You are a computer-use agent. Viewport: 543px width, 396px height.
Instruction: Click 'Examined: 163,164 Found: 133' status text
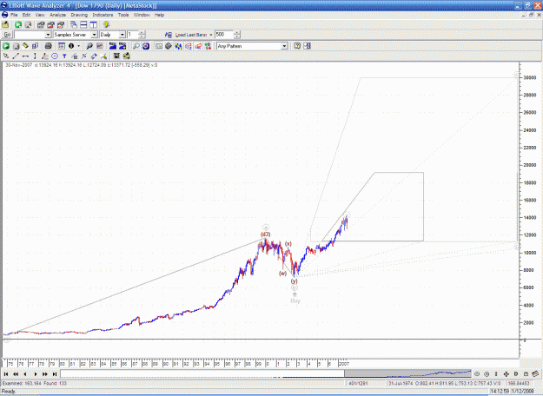34,384
